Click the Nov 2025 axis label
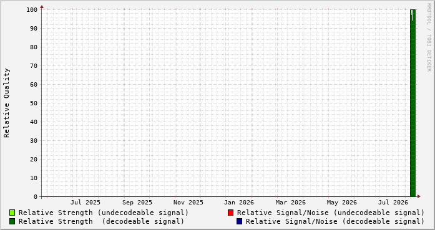 click(x=188, y=203)
